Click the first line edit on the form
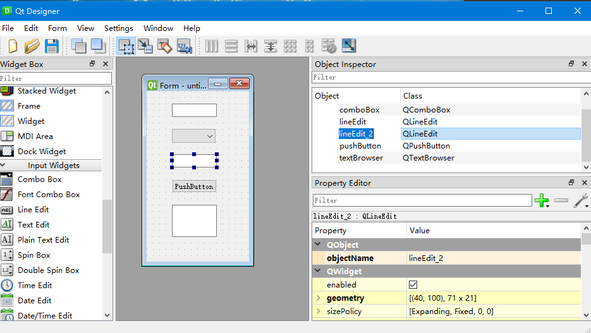This screenshot has width=591, height=333. tap(194, 111)
